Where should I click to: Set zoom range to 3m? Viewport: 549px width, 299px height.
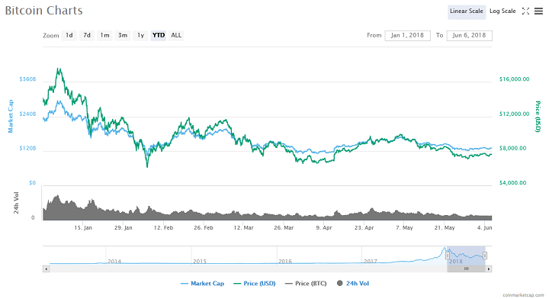[123, 35]
